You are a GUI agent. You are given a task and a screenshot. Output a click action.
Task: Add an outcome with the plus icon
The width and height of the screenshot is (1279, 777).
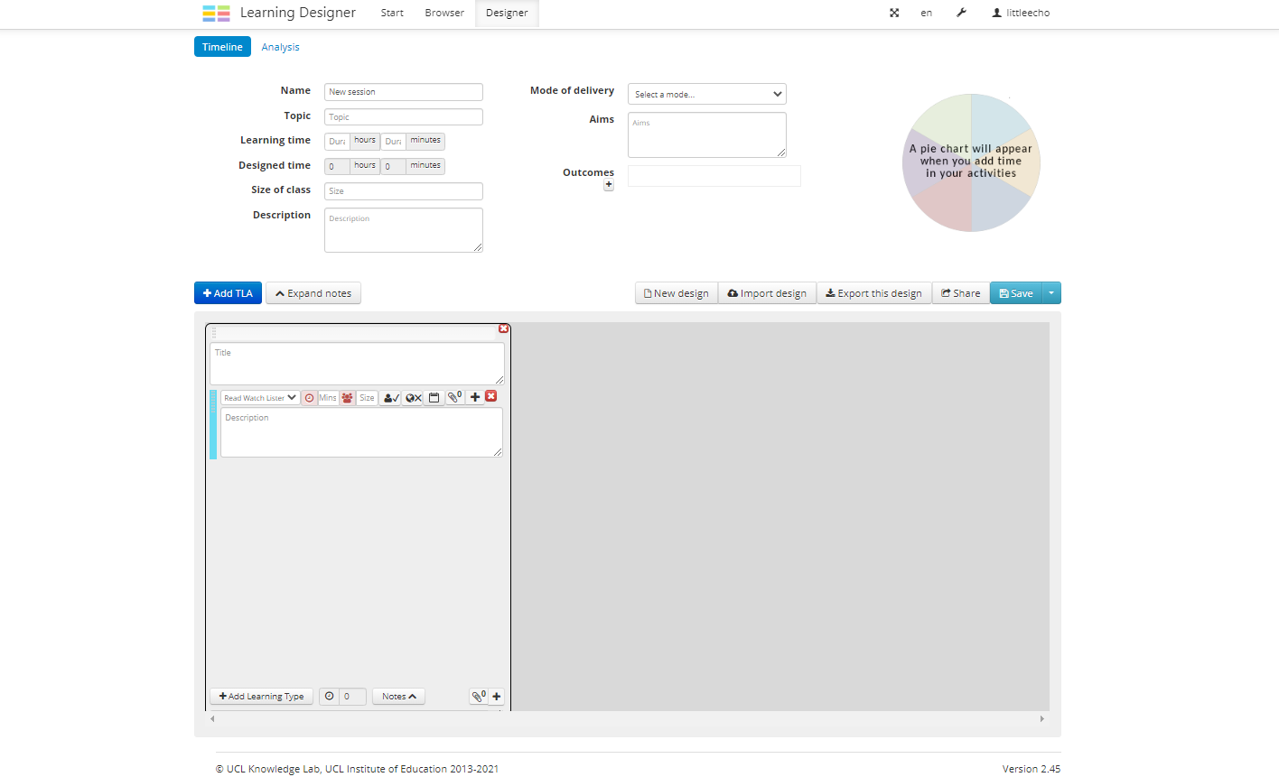(x=609, y=185)
